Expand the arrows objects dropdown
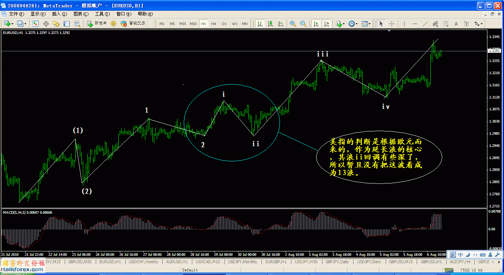The image size is (504, 275). point(481,24)
